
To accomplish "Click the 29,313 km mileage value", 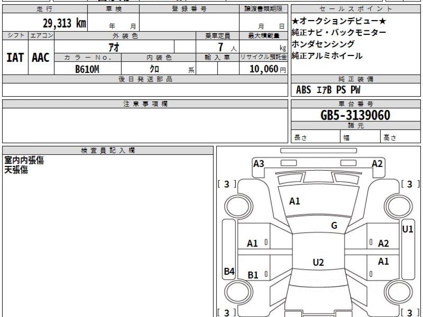I will [64, 23].
